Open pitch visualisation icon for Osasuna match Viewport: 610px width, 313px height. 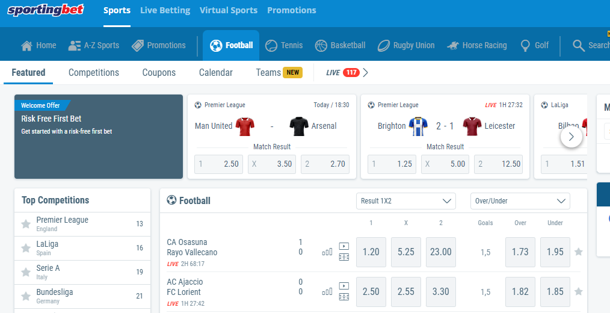tap(344, 257)
